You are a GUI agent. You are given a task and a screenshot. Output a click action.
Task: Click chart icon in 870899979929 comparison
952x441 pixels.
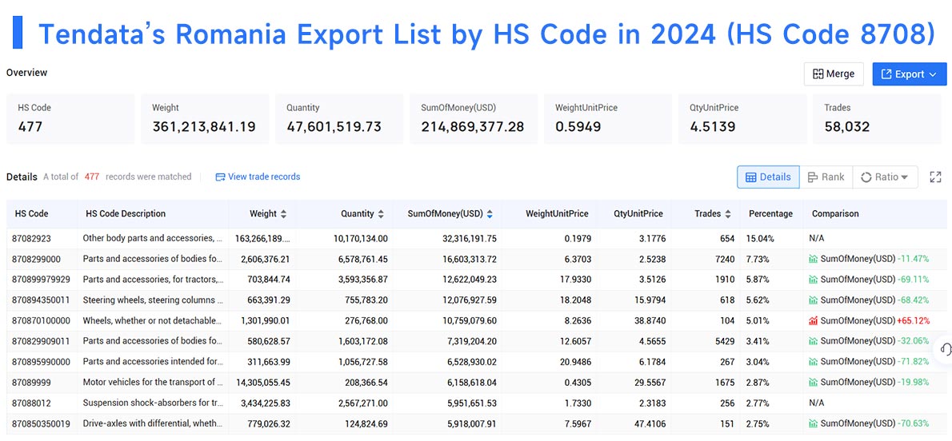(814, 280)
